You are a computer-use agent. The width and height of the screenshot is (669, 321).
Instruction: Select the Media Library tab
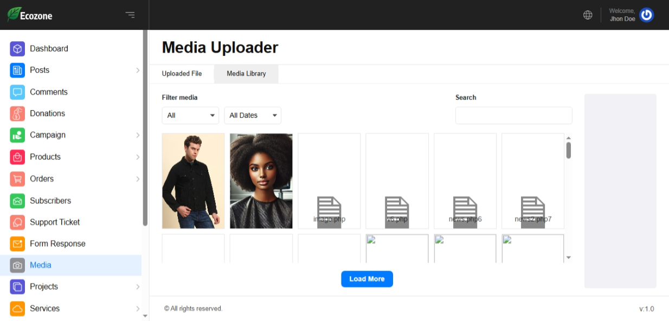click(246, 74)
